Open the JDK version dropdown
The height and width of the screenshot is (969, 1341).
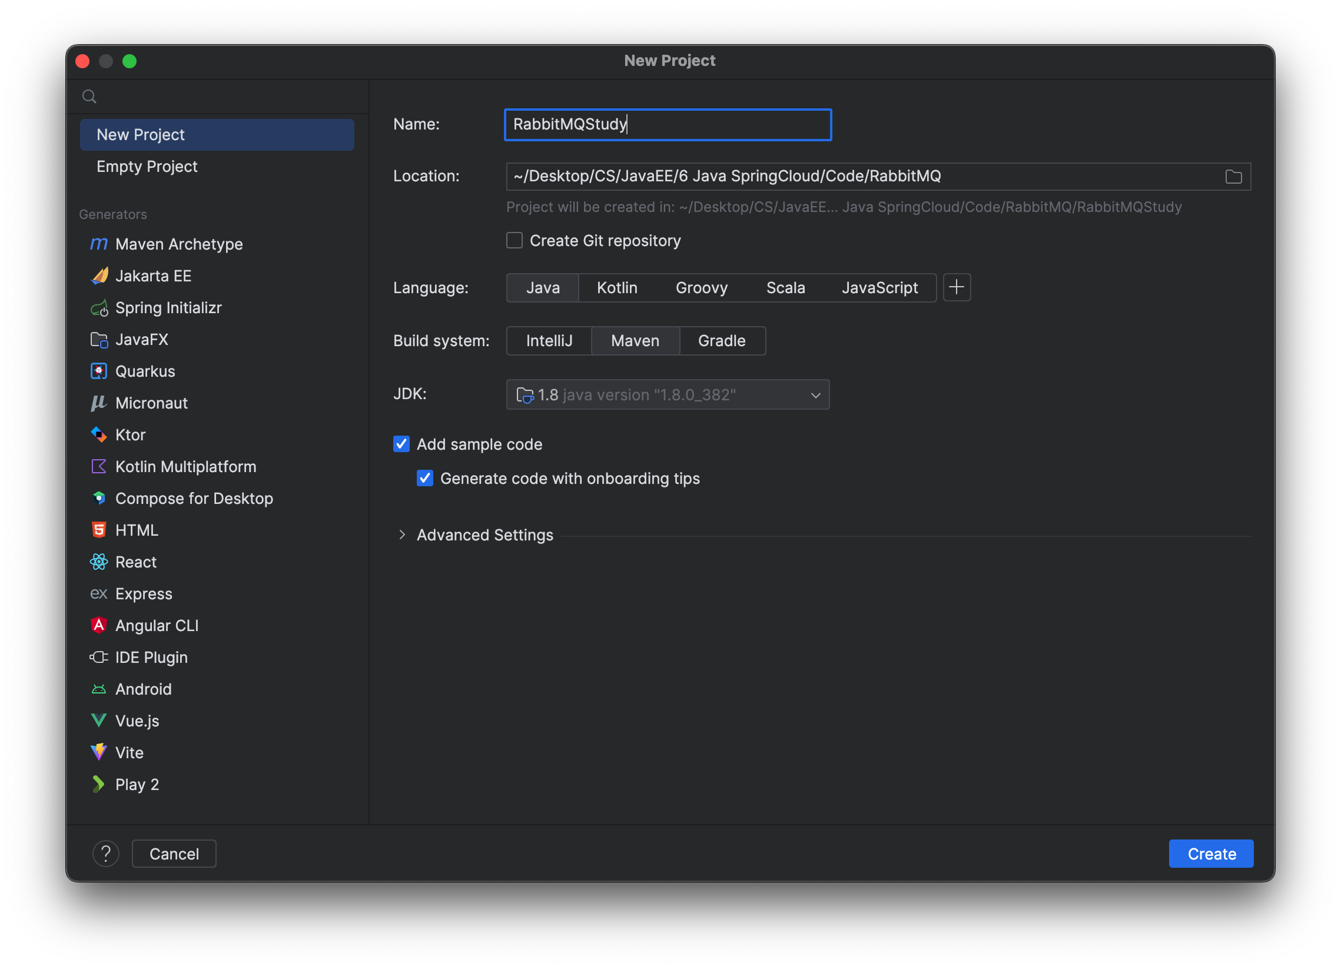point(815,394)
